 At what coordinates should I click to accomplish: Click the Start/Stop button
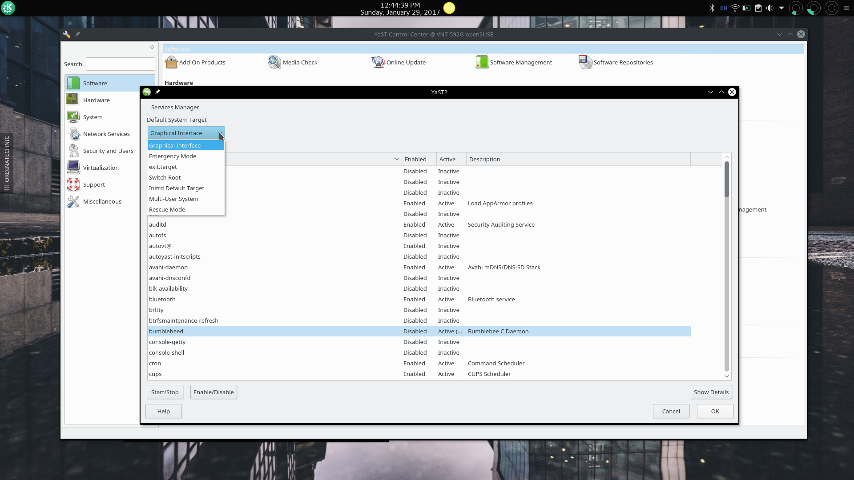(x=165, y=392)
